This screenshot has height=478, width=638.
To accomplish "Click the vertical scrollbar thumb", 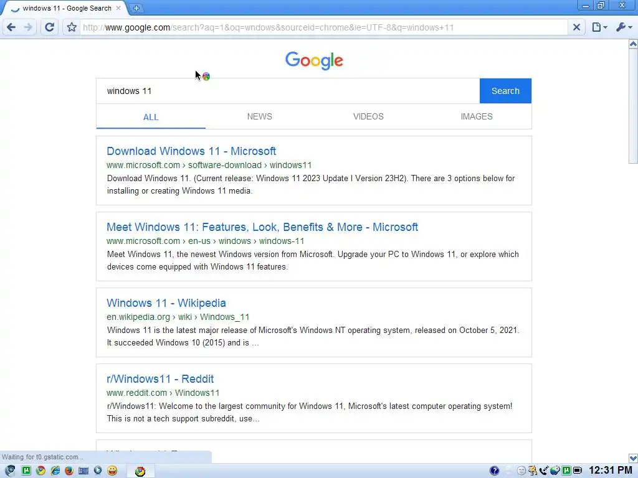I will coord(633,106).
